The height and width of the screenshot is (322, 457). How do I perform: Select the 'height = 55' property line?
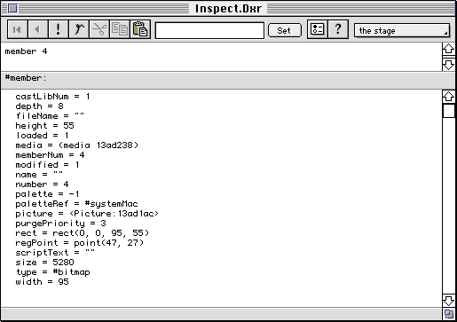44,126
